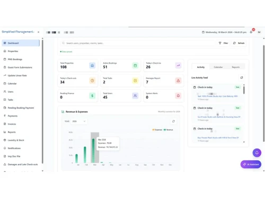Open Dashboard in the sidebar

coord(21,43)
